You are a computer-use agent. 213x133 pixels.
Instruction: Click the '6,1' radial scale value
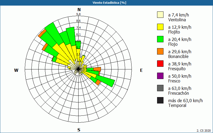(x=78, y=34)
